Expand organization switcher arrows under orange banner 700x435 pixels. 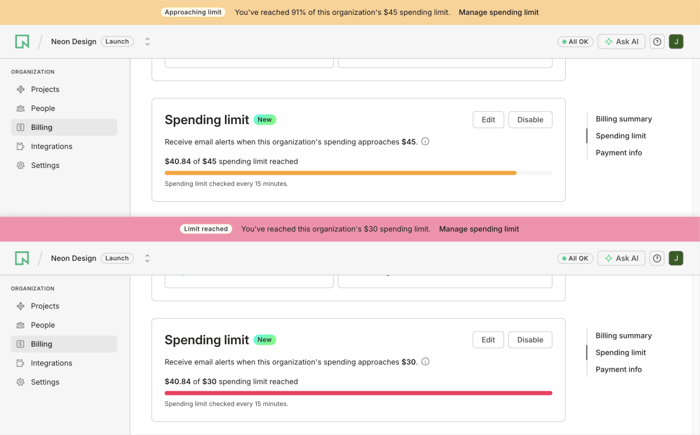[147, 42]
